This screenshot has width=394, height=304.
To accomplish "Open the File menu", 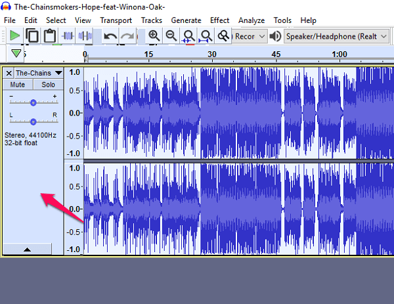I will pos(10,20).
